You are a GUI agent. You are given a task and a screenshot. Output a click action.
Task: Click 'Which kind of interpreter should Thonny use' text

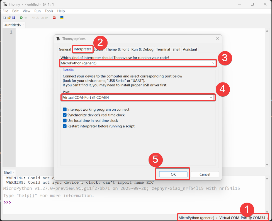115,58
